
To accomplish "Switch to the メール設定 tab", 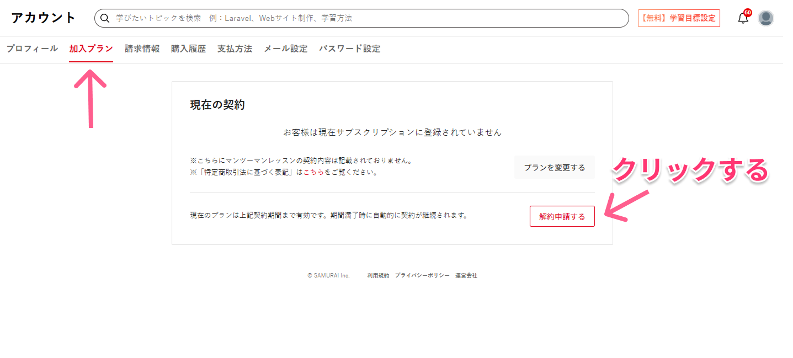I will pos(285,49).
